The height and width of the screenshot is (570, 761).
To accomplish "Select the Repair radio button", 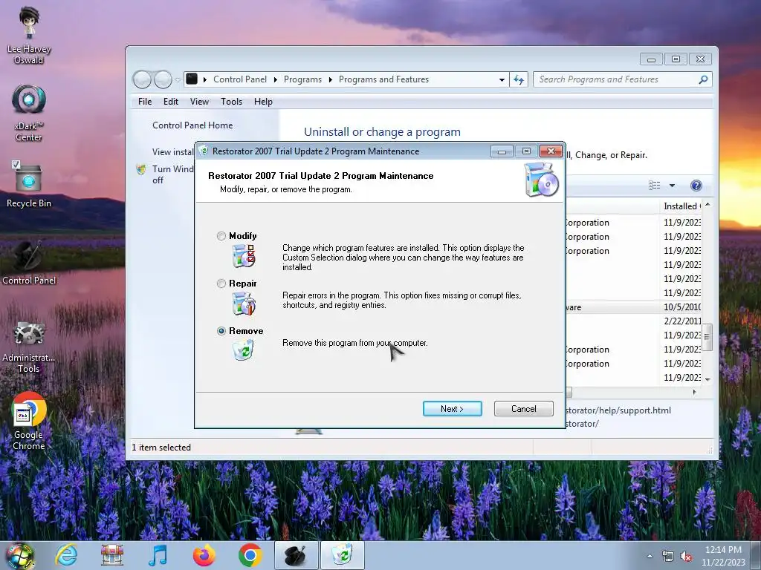I will (221, 284).
